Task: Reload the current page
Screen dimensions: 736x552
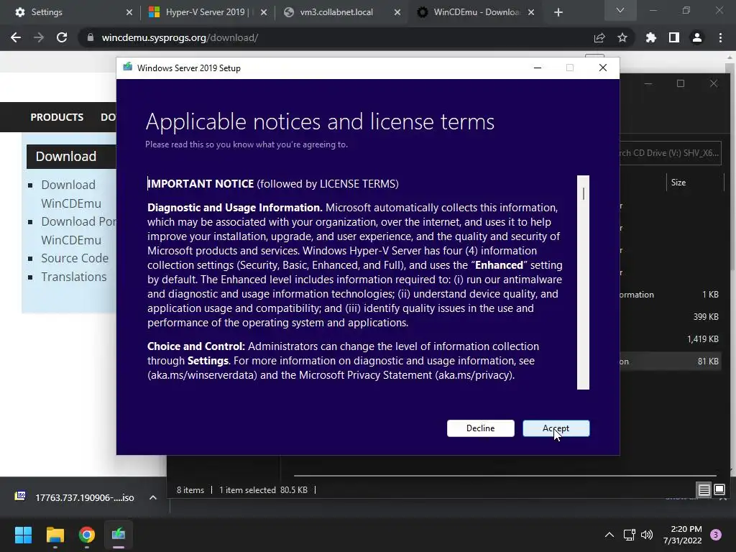Action: click(62, 37)
